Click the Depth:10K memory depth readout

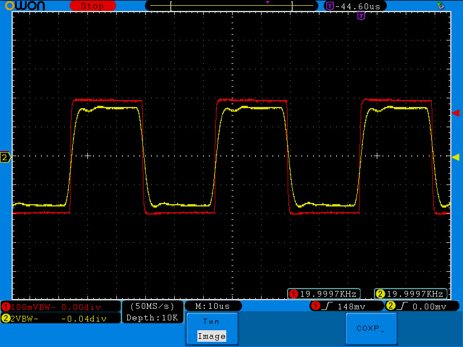(x=152, y=318)
